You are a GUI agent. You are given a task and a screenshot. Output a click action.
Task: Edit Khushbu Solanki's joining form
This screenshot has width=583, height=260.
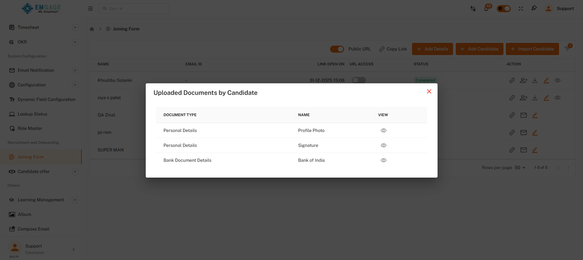click(546, 80)
